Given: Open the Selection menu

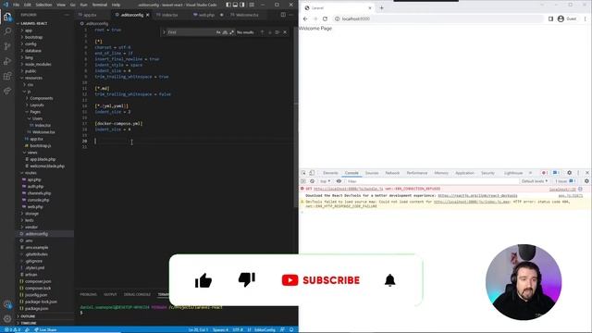Looking at the screenshot, I should 43,5.
